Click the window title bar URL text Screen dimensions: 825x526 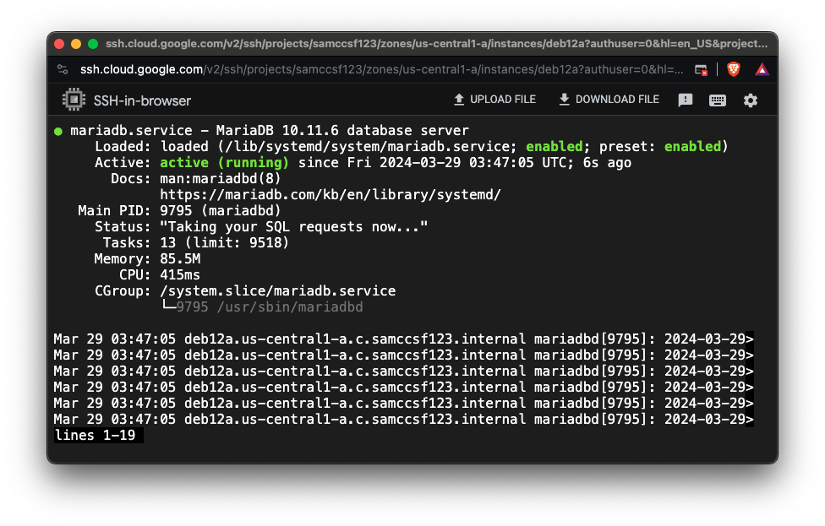[x=437, y=44]
